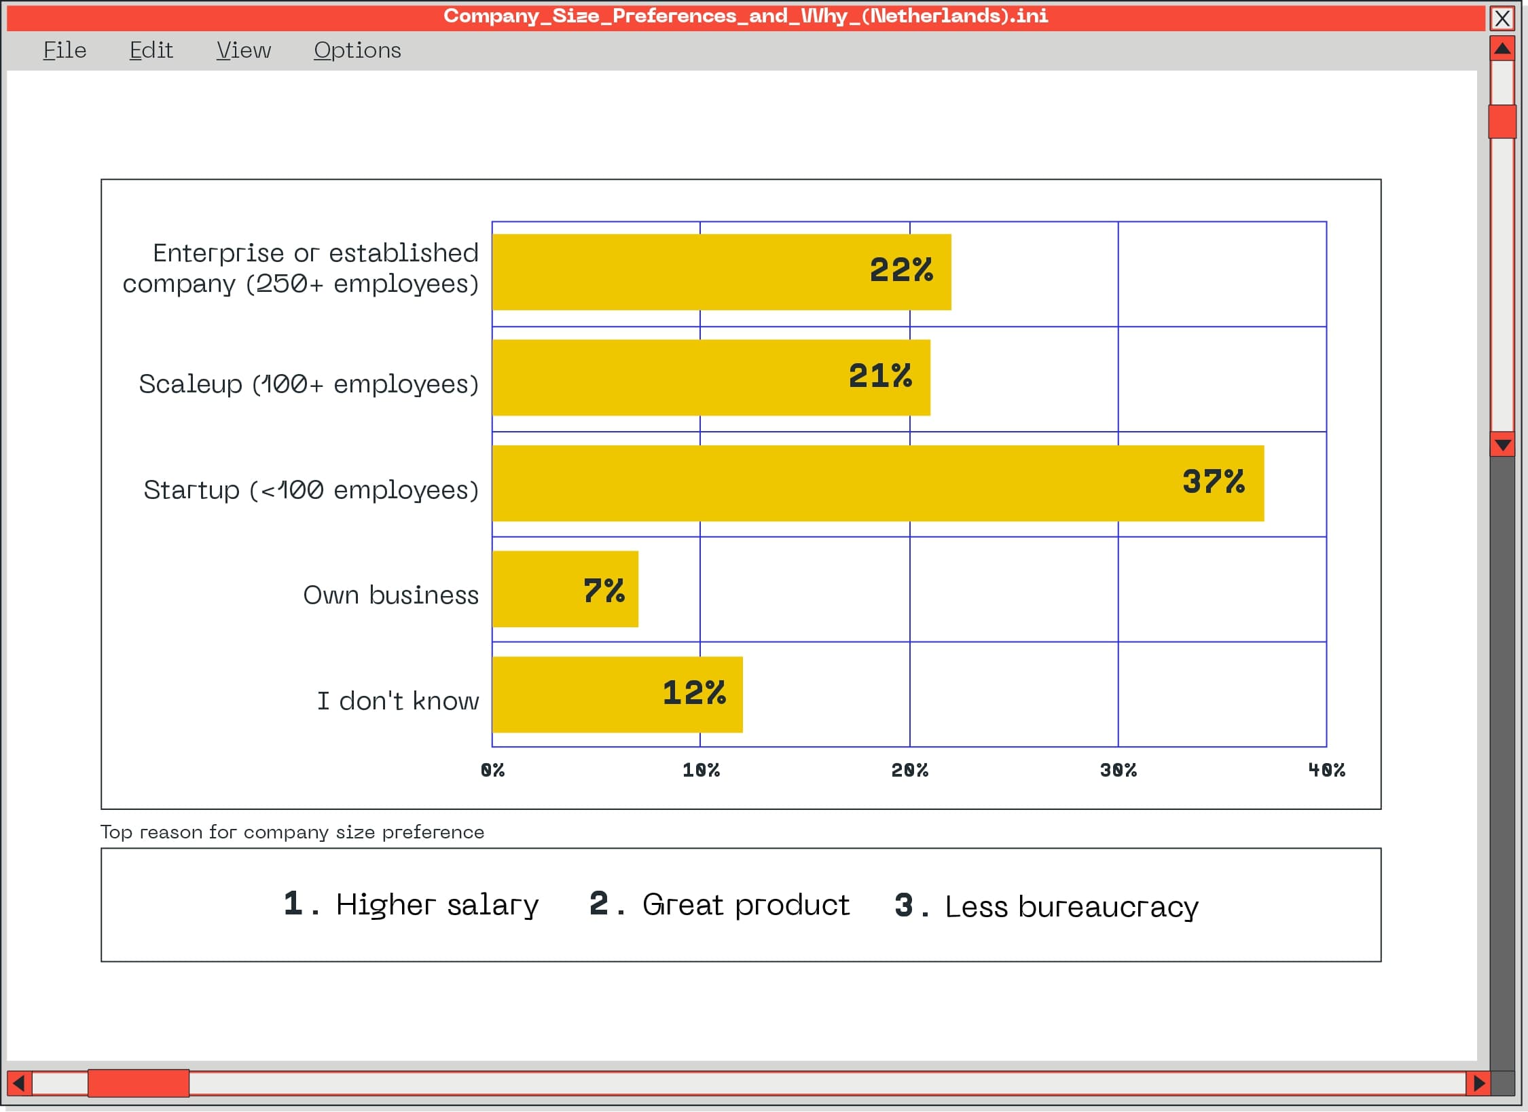Click the 40% axis tick label
The width and height of the screenshot is (1528, 1112).
click(1327, 770)
